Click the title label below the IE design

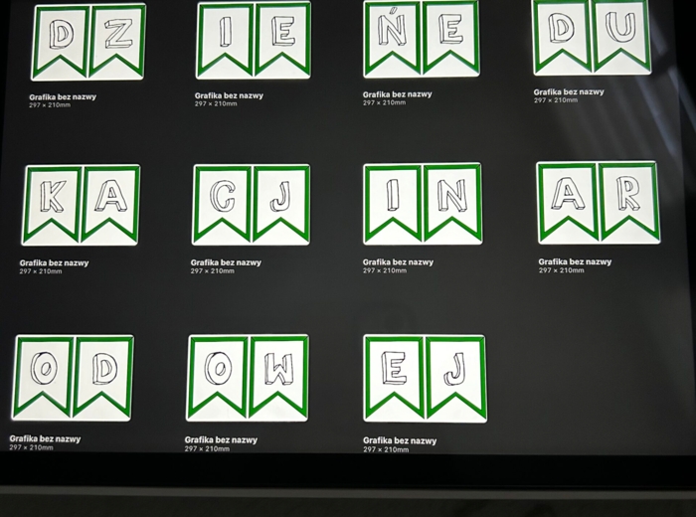click(229, 95)
